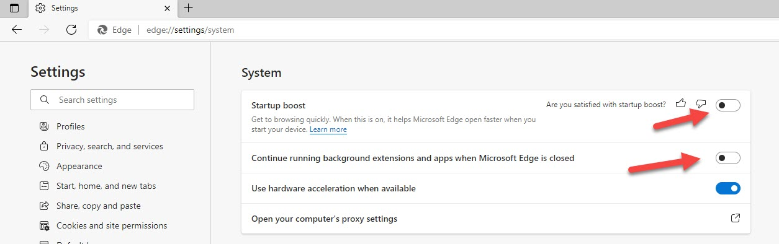The width and height of the screenshot is (779, 244).
Task: Click the thumbs down feedback icon
Action: (701, 103)
